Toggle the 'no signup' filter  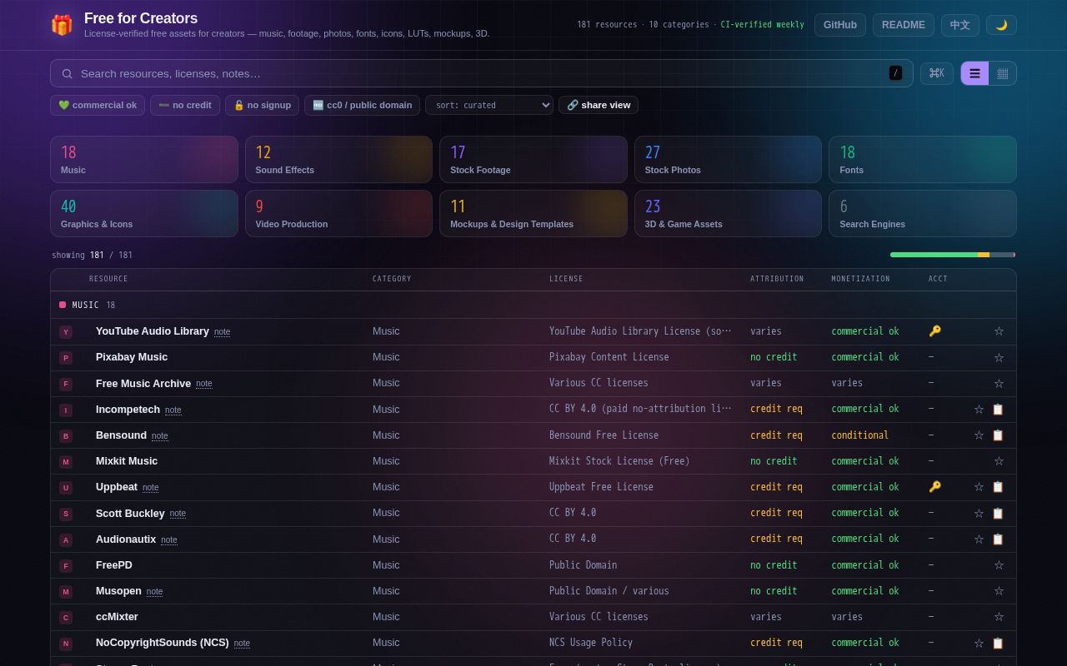point(262,105)
